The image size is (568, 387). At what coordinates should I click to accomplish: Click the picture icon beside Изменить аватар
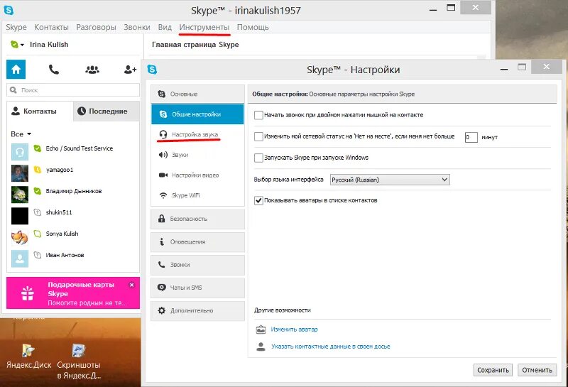click(x=261, y=329)
